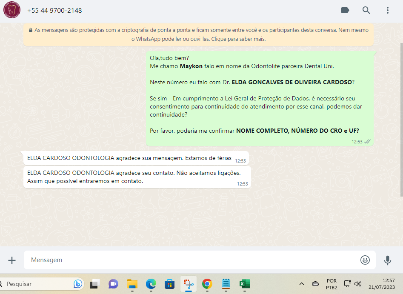Viewport: 403px width, 294px height.
Task: Open File Explorer from taskbar
Action: [x=132, y=284]
